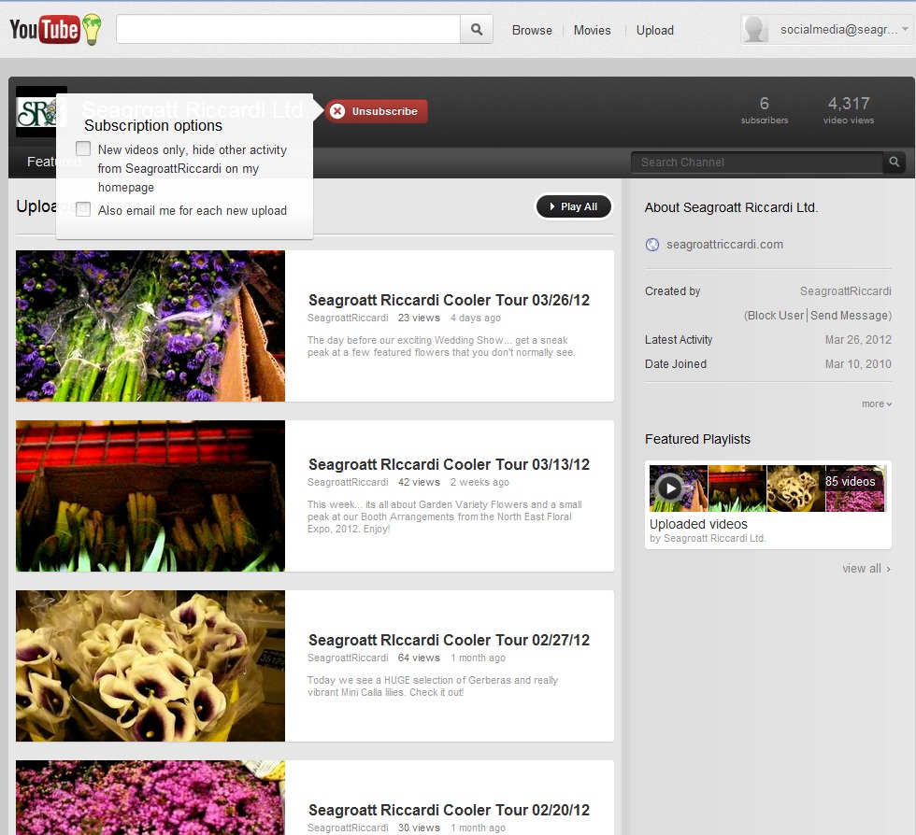The width and height of the screenshot is (916, 835).
Task: Click the 'Featured Playlists' heading
Action: coord(697,439)
